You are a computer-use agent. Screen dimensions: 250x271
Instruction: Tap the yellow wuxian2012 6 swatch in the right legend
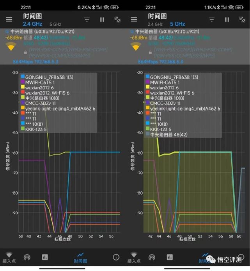[147, 87]
